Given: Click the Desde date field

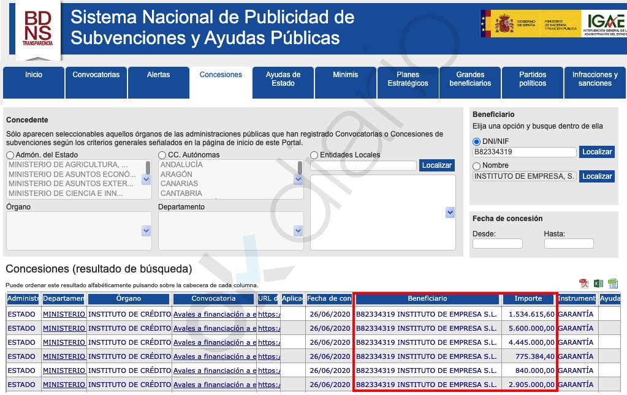Looking at the screenshot, I should 498,243.
